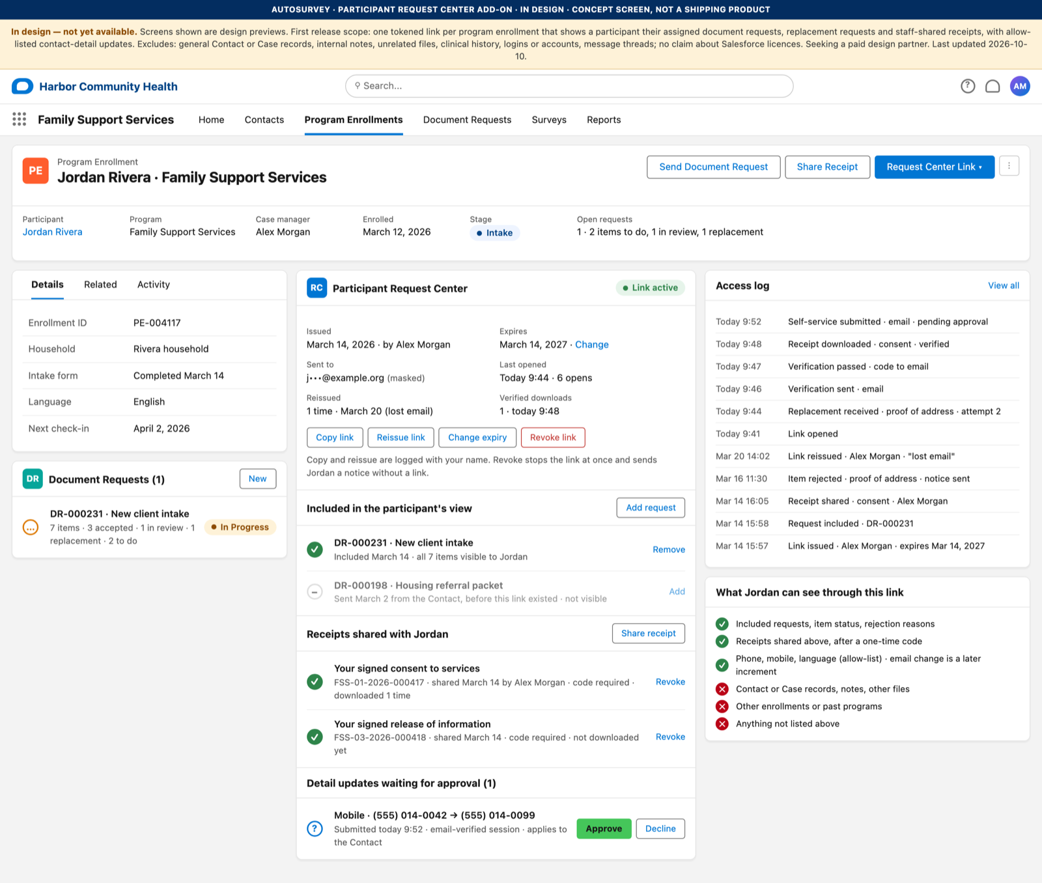
Task: Click the question mark icon beside Mobile update
Action: coord(315,828)
